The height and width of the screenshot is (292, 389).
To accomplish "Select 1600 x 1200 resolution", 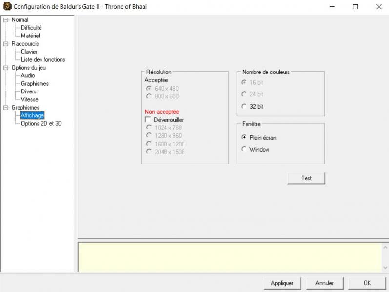I will (165, 144).
